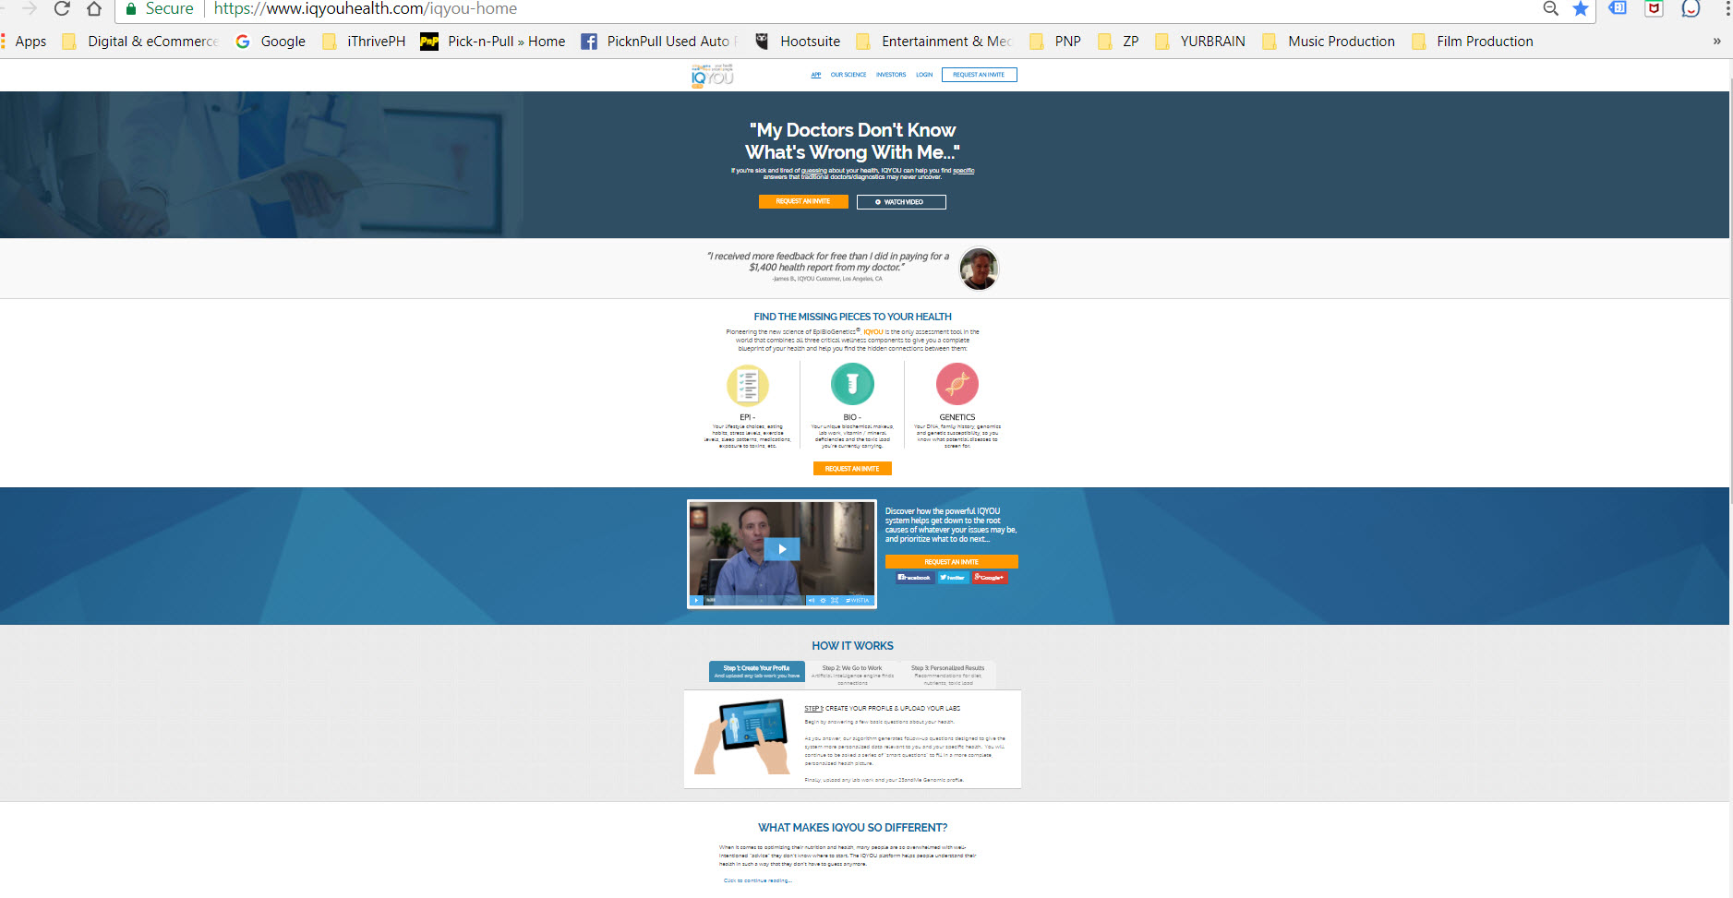This screenshot has height=898, width=1733.
Task: Click the browser home icon
Action: click(x=94, y=9)
